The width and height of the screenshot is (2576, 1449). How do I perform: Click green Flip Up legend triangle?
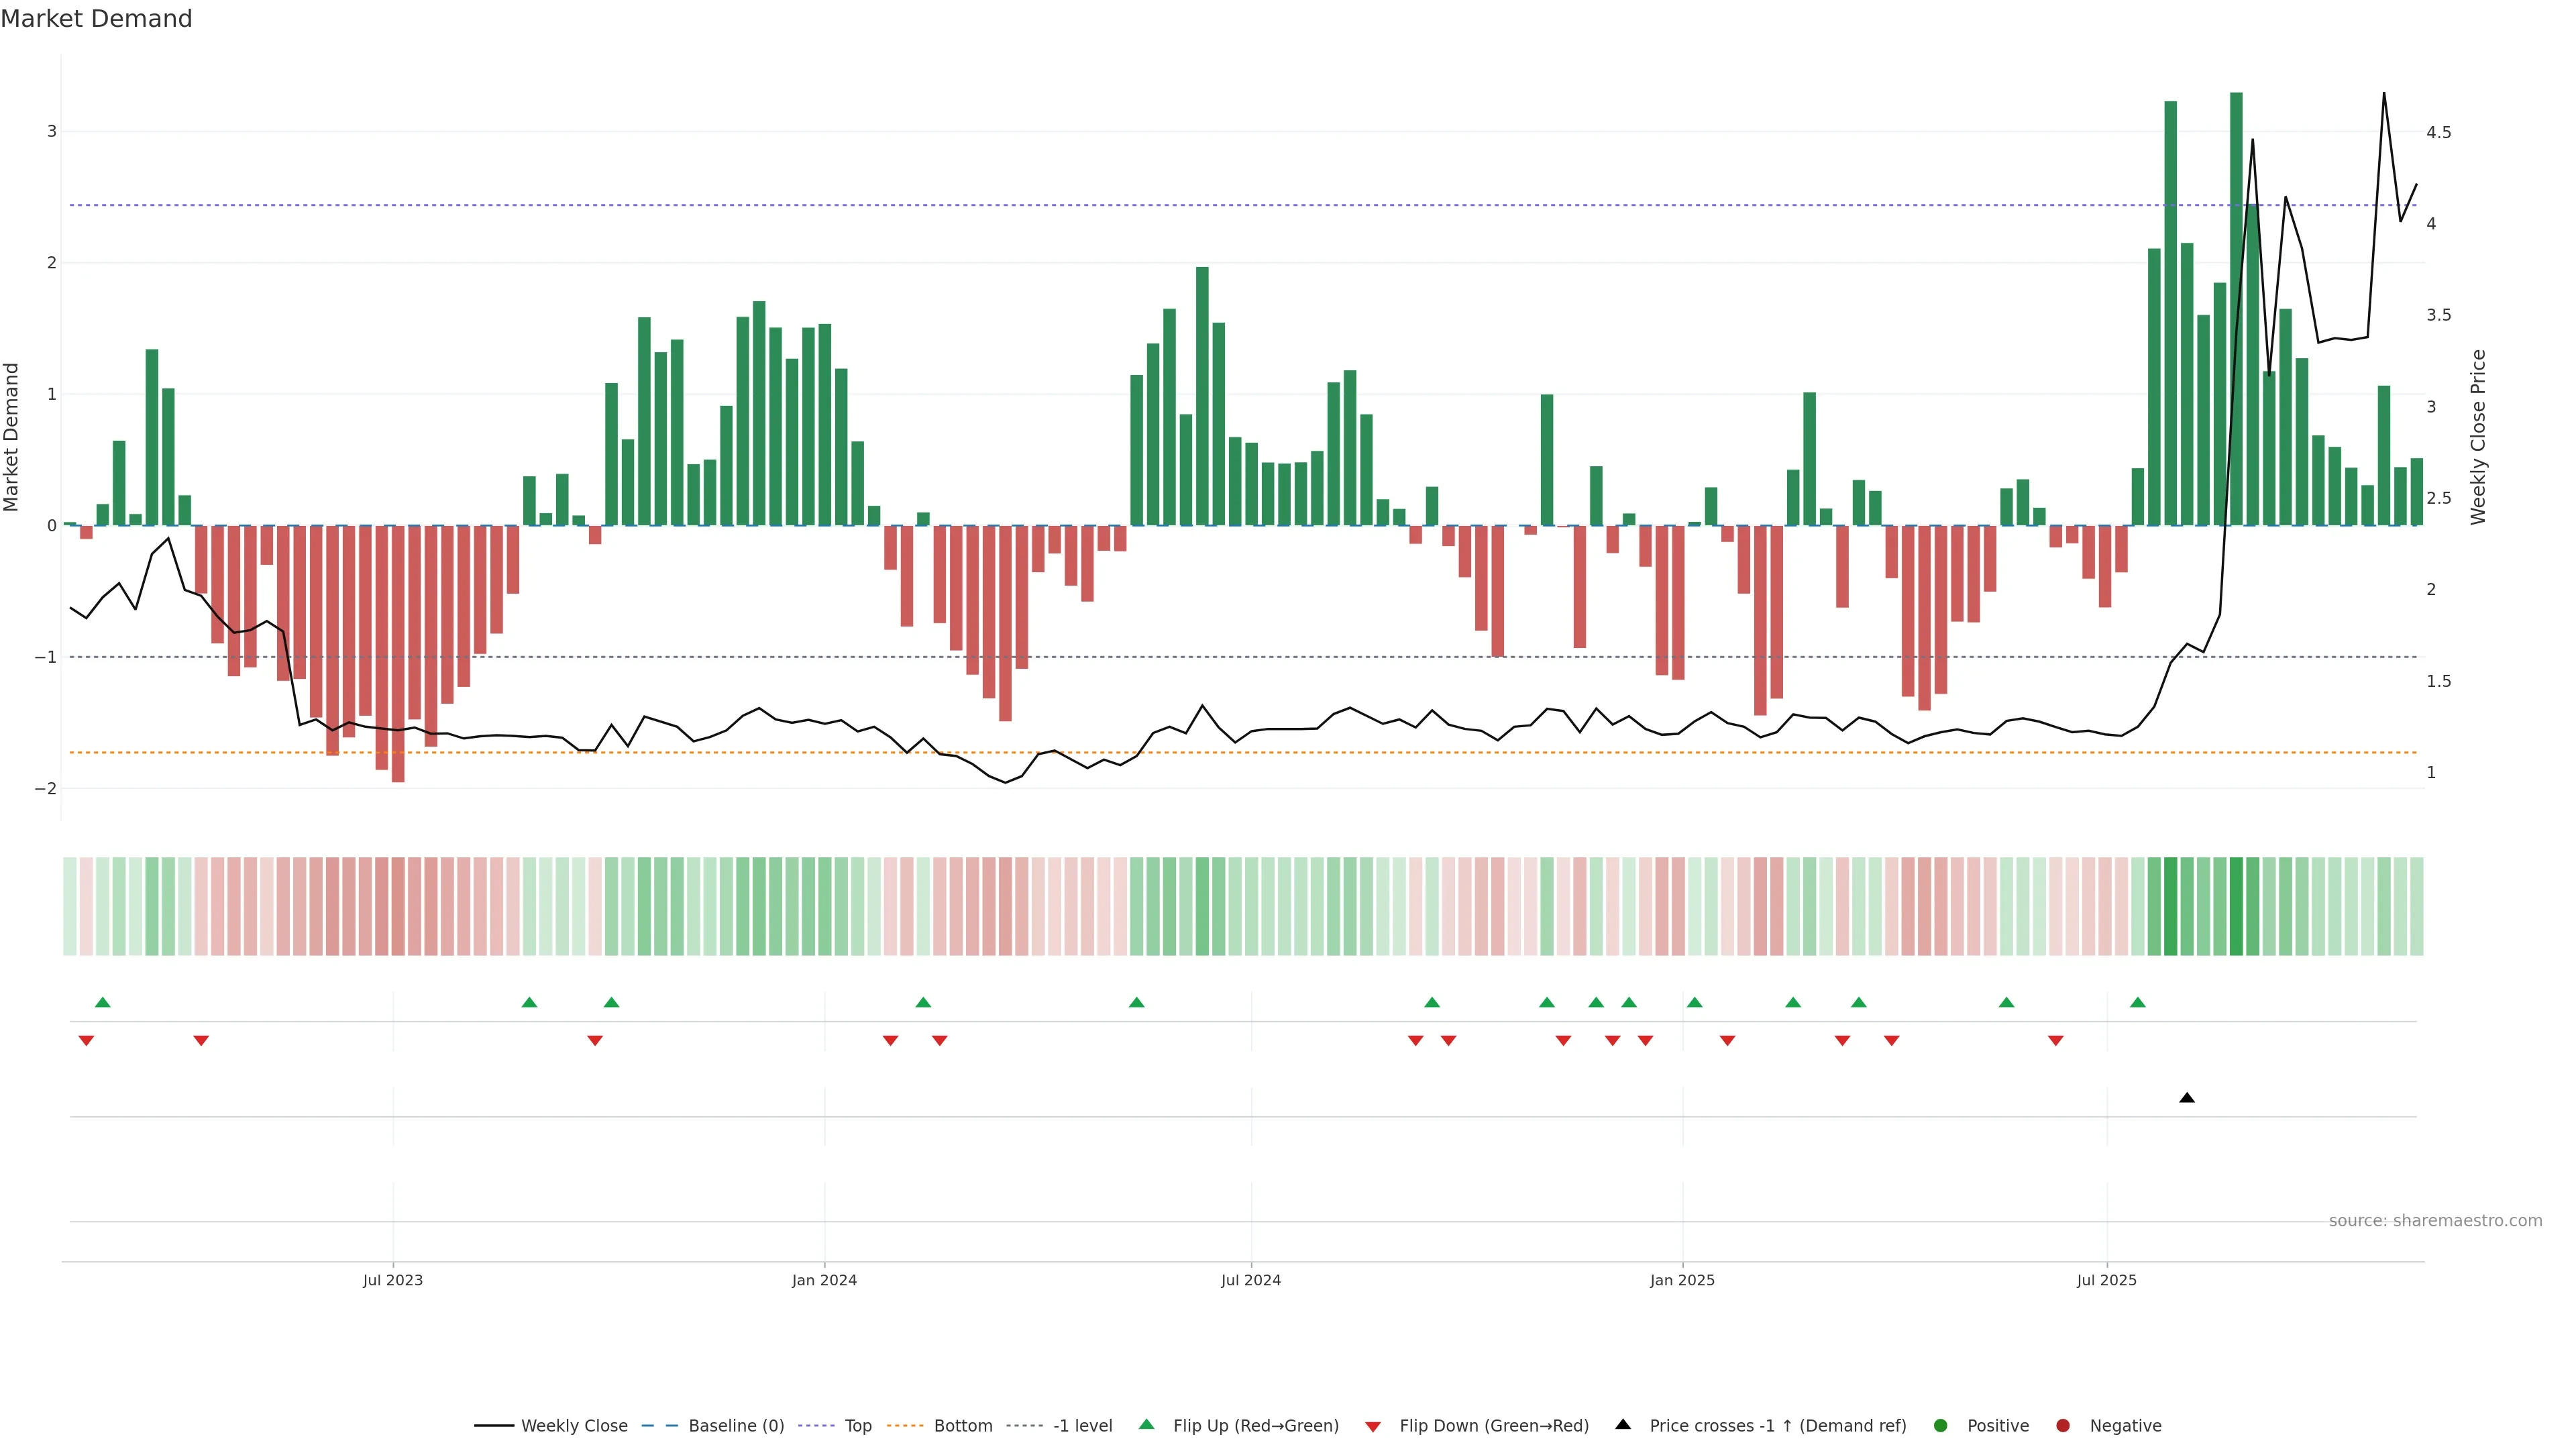coord(1147,1424)
